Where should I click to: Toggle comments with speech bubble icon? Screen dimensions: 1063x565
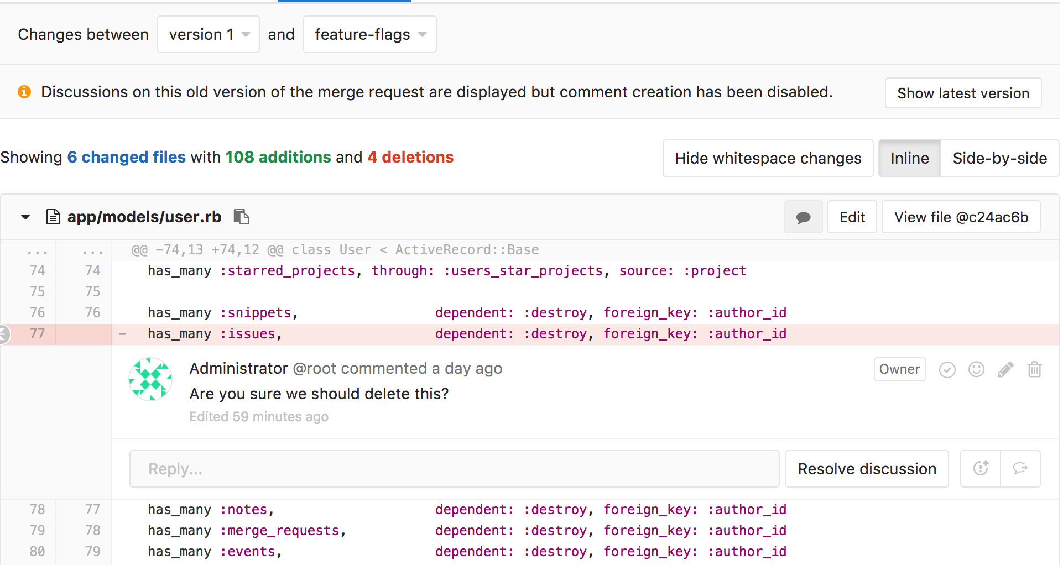(803, 217)
